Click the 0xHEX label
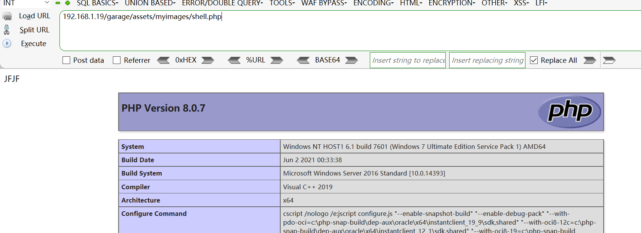641x233 pixels. pyautogui.click(x=186, y=60)
